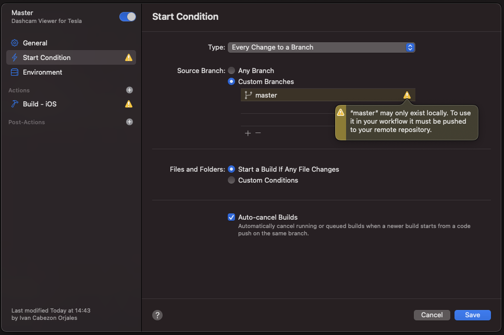Toggle the Master workflow switch off

pyautogui.click(x=128, y=17)
